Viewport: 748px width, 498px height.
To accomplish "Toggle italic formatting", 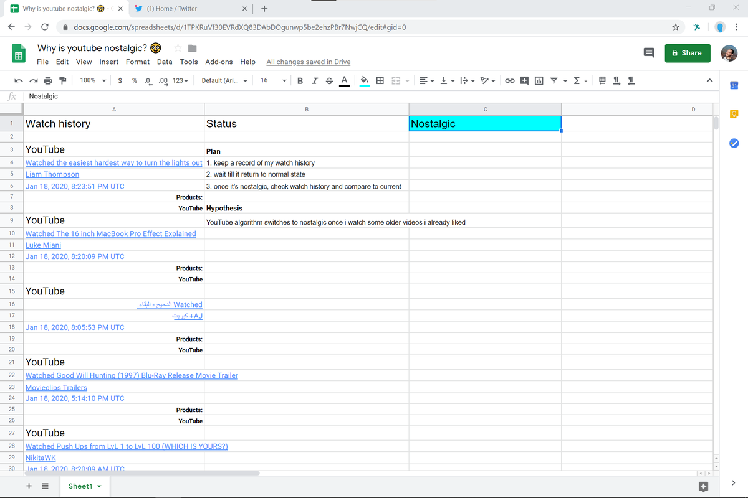I will [x=315, y=80].
